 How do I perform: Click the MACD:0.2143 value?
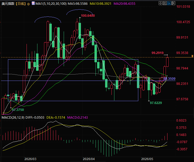click(x=77, y=118)
